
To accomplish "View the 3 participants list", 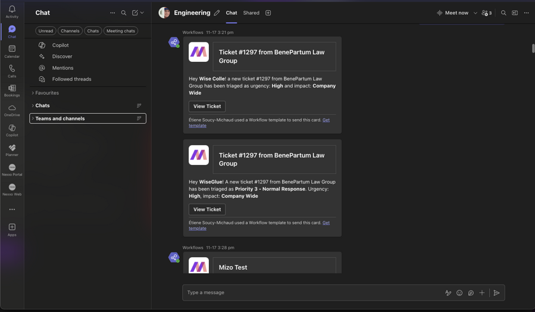I will [x=487, y=13].
